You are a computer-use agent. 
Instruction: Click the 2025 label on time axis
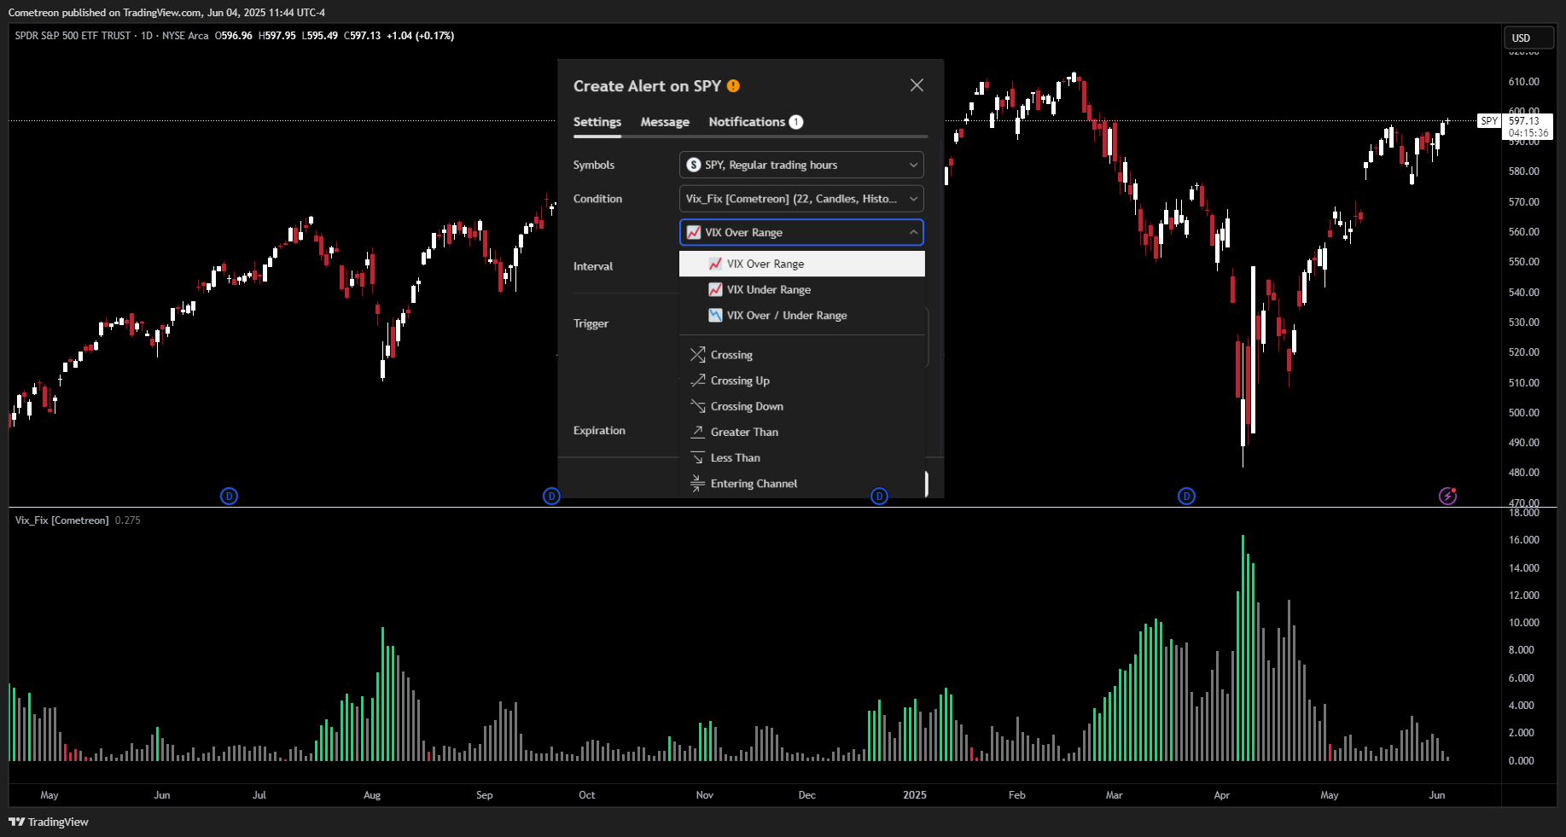tap(915, 795)
